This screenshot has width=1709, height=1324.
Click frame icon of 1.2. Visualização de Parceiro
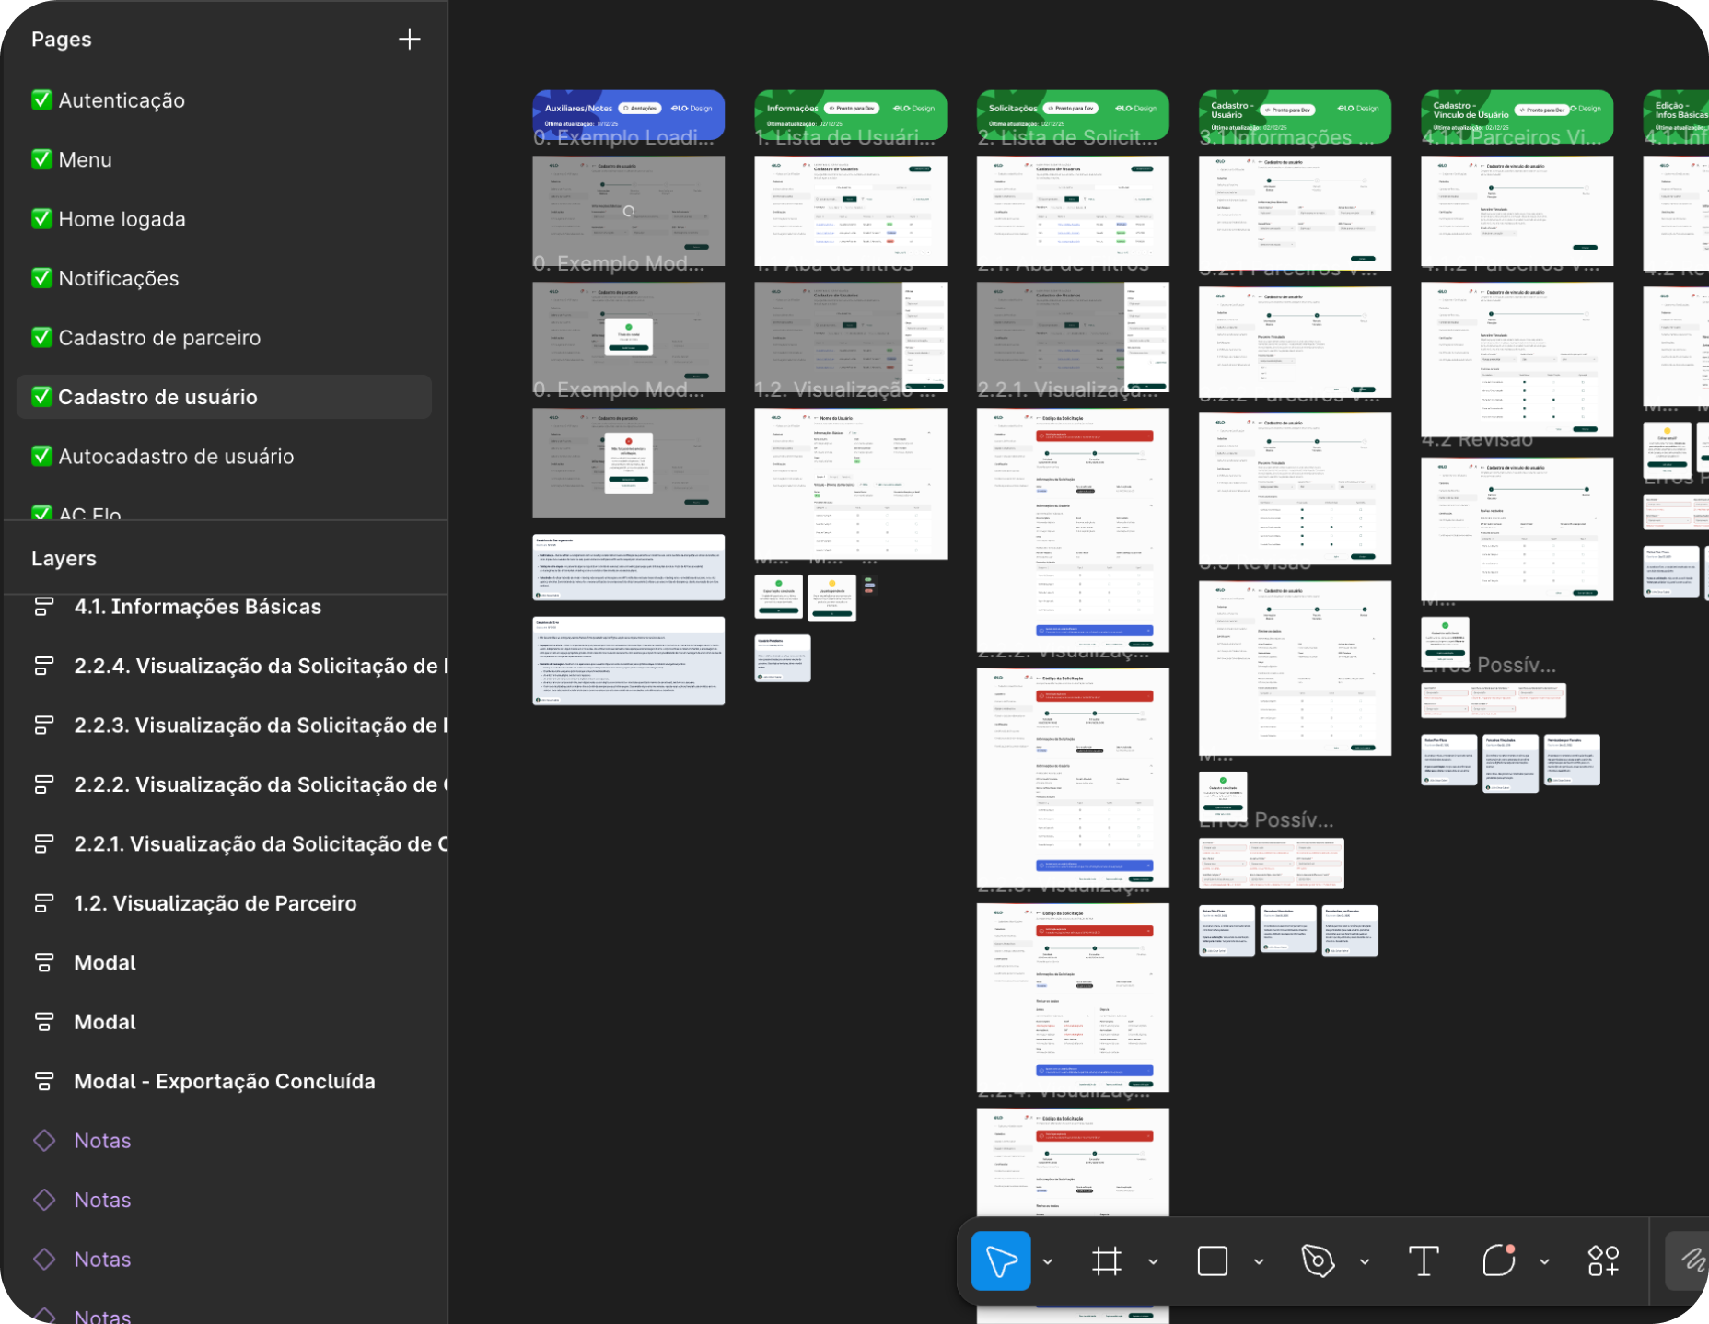(43, 903)
